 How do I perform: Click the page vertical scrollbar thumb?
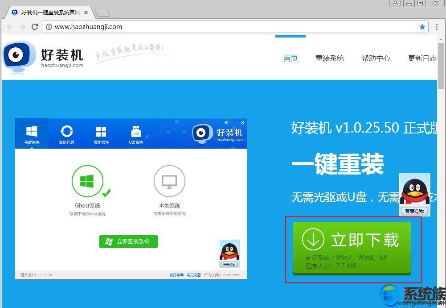click(x=441, y=66)
